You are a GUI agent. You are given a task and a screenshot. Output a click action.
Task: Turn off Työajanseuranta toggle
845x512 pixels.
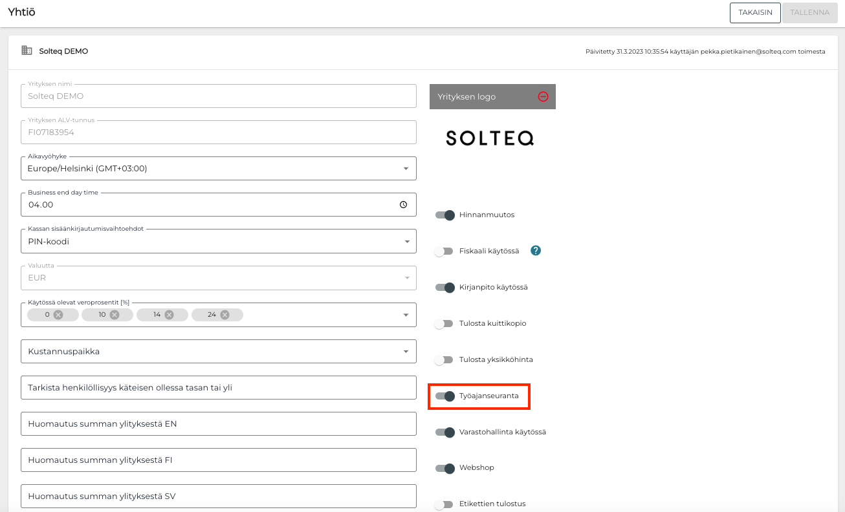(445, 396)
